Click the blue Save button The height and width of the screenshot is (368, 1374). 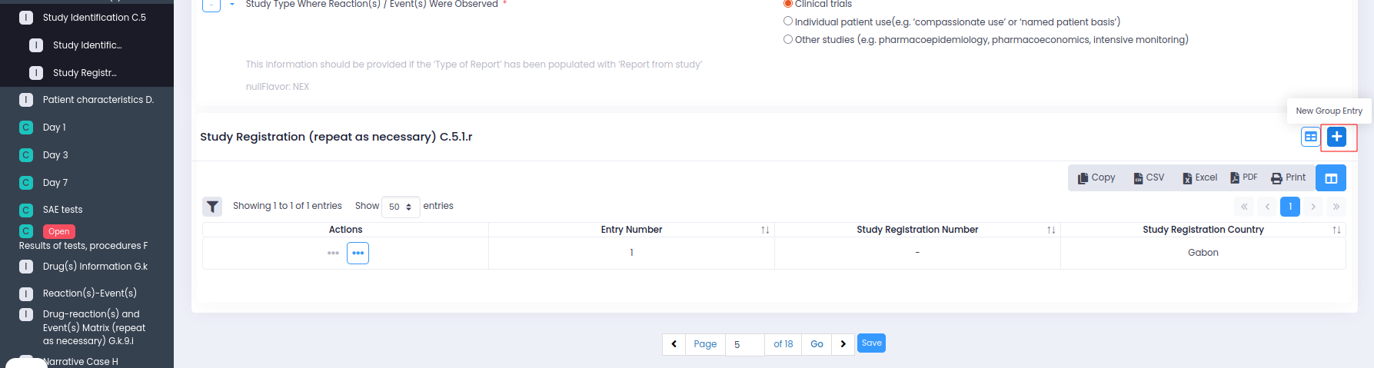point(871,343)
